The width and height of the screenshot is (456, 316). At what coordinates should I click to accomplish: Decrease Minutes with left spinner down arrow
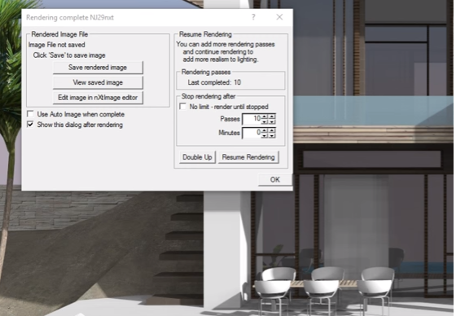264,136
